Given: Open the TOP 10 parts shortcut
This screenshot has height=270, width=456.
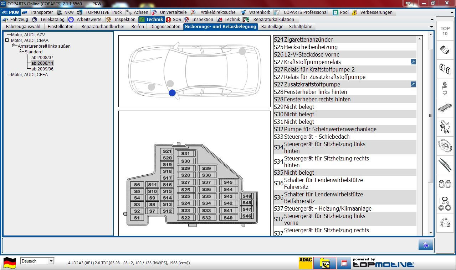Looking at the screenshot, I should [x=445, y=31].
